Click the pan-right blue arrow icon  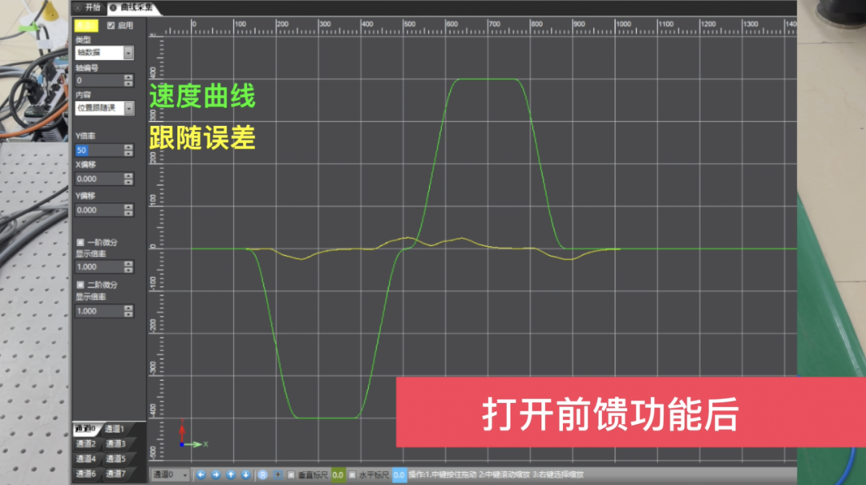coord(216,474)
